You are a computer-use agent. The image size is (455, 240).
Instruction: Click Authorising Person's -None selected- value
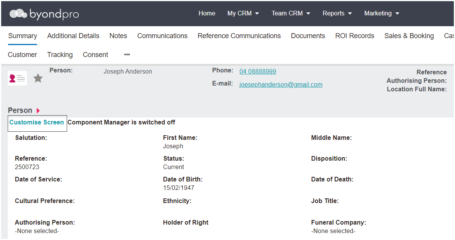pyautogui.click(x=37, y=231)
